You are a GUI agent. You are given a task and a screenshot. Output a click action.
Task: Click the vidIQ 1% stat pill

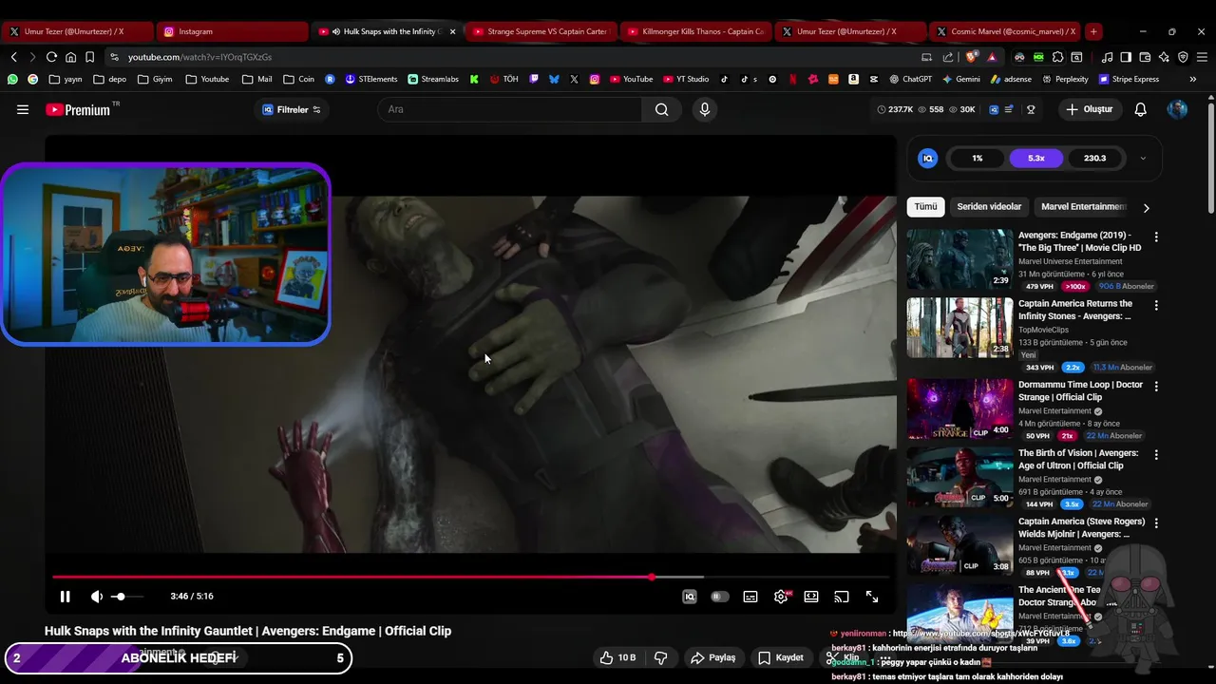click(x=978, y=159)
